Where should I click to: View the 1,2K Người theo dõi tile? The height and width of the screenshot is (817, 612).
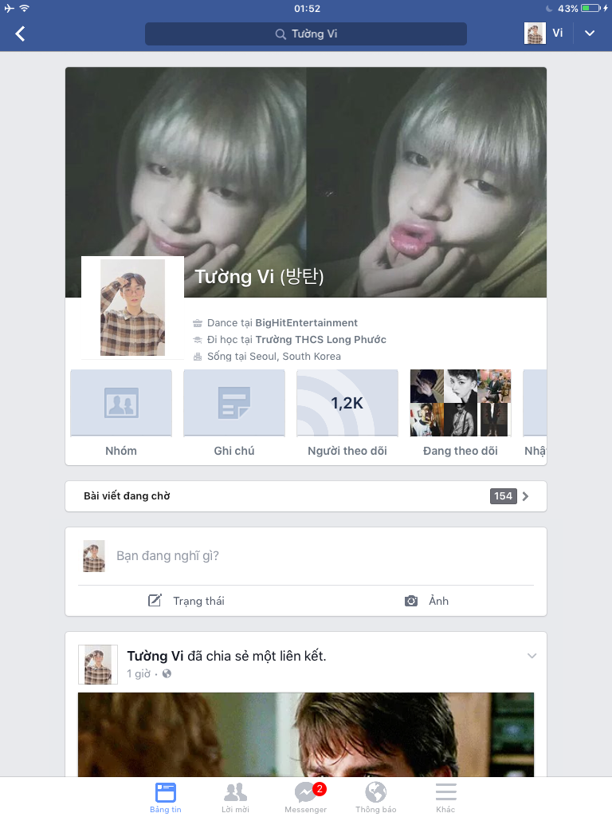(347, 413)
